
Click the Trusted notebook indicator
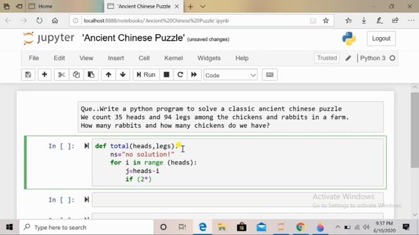point(327,58)
